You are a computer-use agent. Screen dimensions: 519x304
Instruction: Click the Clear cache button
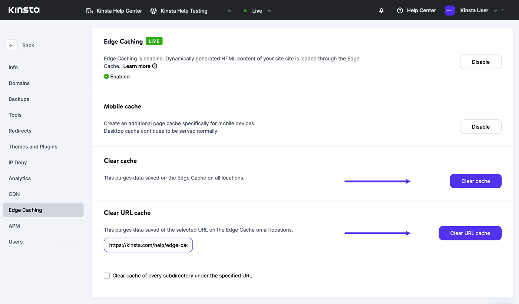pyautogui.click(x=476, y=181)
